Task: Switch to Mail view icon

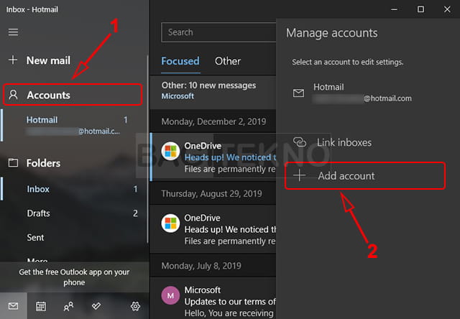Action: tap(13, 306)
